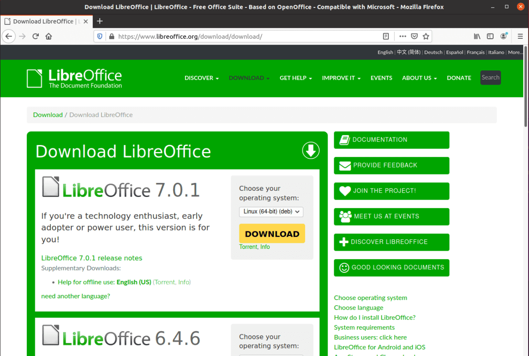The image size is (529, 356).
Task: Click the circular download arrow icon
Action: 310,150
